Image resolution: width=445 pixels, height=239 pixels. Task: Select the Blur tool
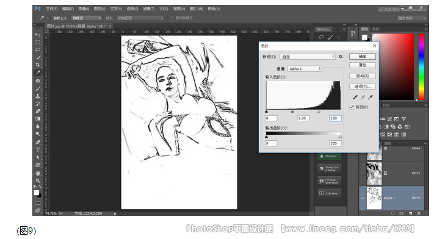coord(38,126)
